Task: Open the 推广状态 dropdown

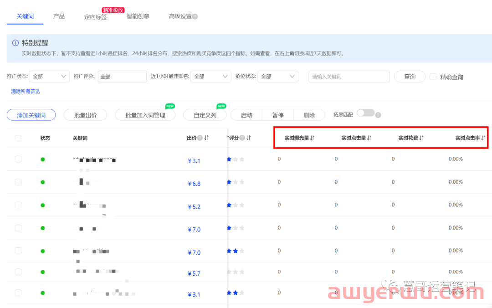Action: click(x=49, y=77)
